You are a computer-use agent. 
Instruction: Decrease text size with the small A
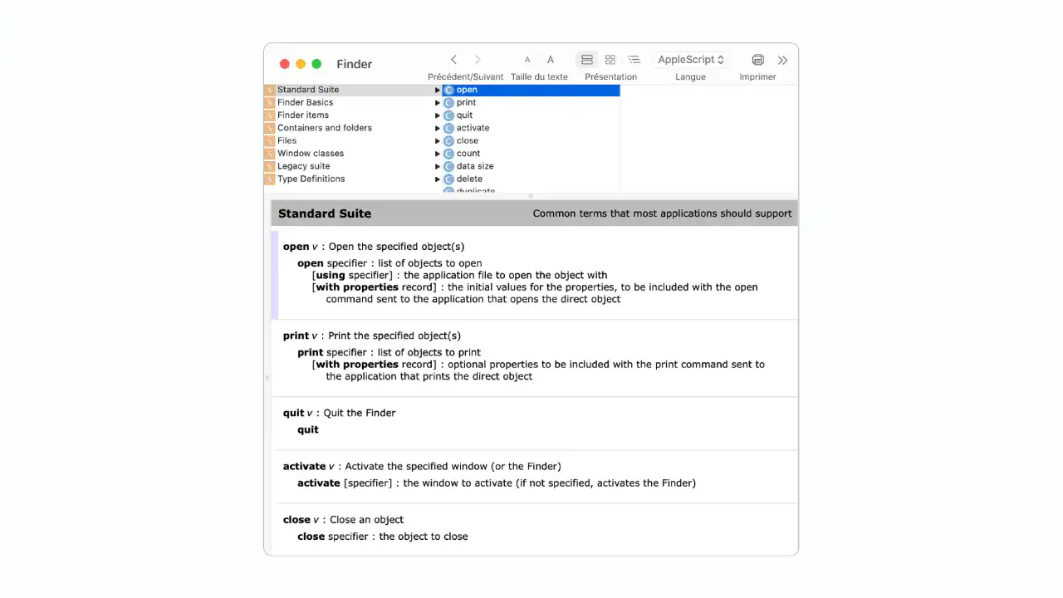point(527,60)
